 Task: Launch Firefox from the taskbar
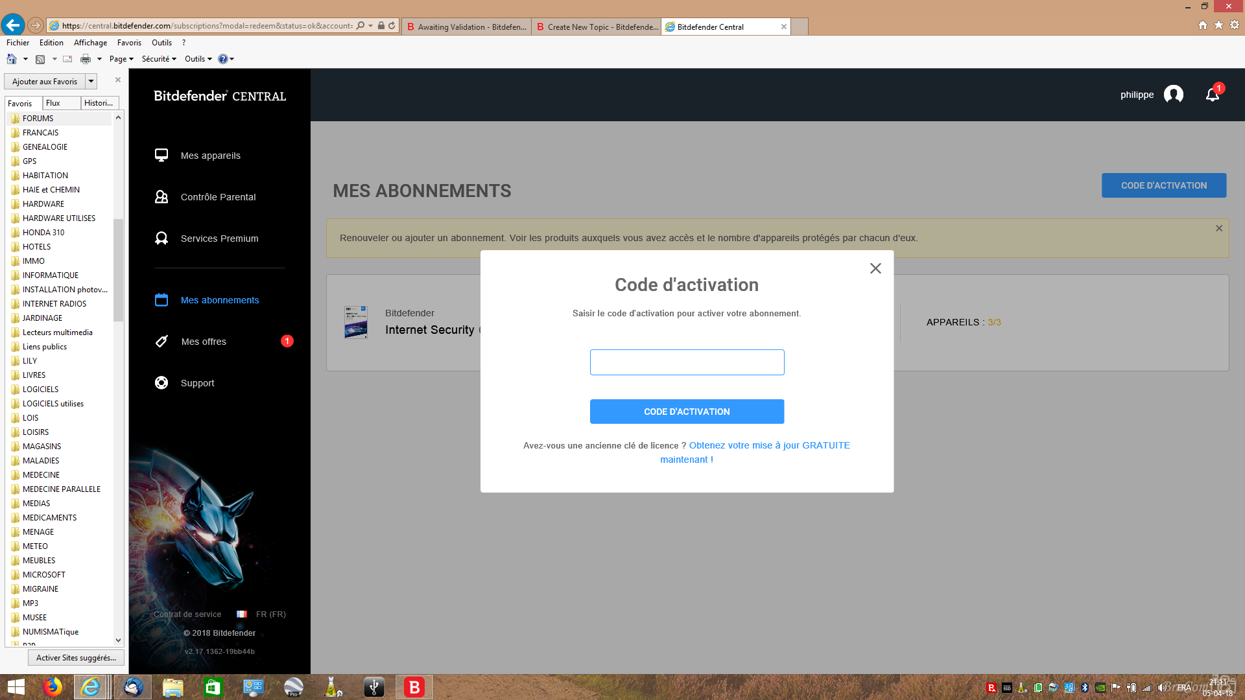coord(52,687)
